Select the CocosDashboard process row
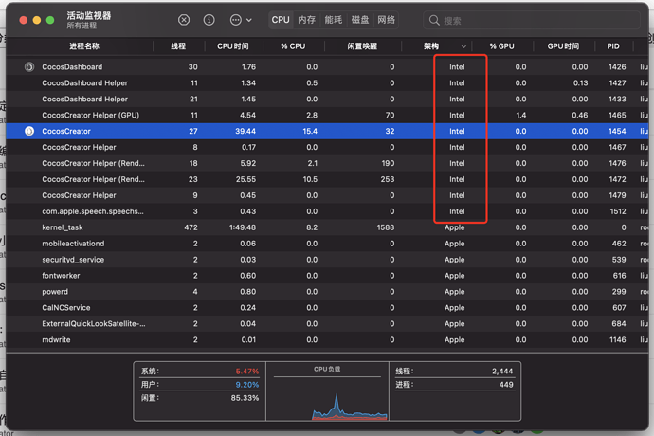 click(327, 66)
